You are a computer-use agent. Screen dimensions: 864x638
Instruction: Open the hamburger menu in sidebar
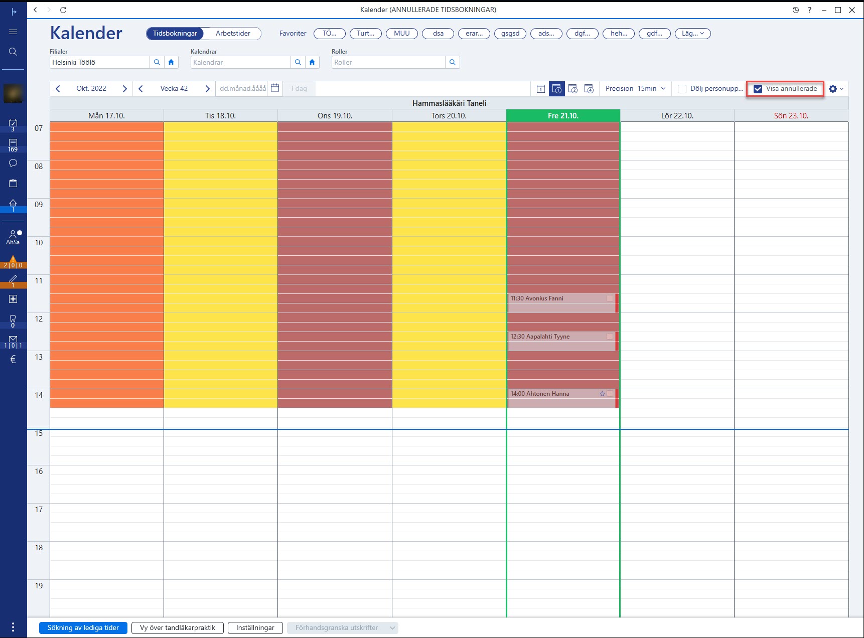pos(13,32)
